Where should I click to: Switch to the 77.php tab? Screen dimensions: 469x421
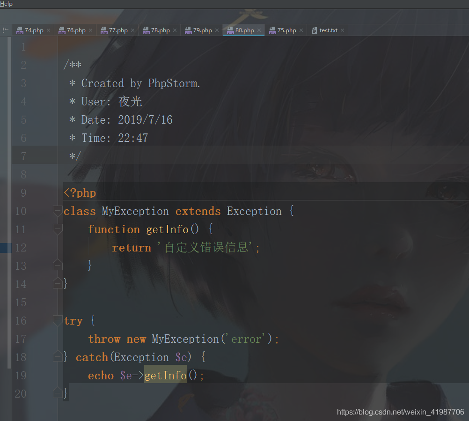(x=117, y=30)
